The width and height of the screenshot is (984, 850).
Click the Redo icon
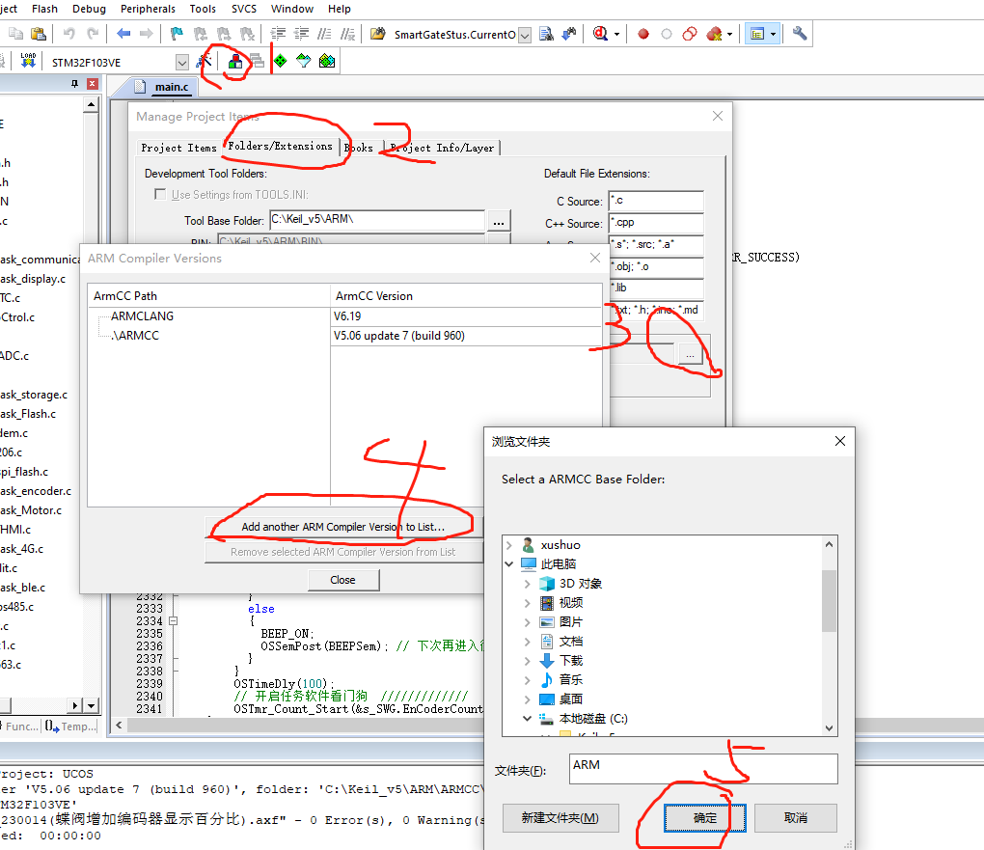coord(93,34)
